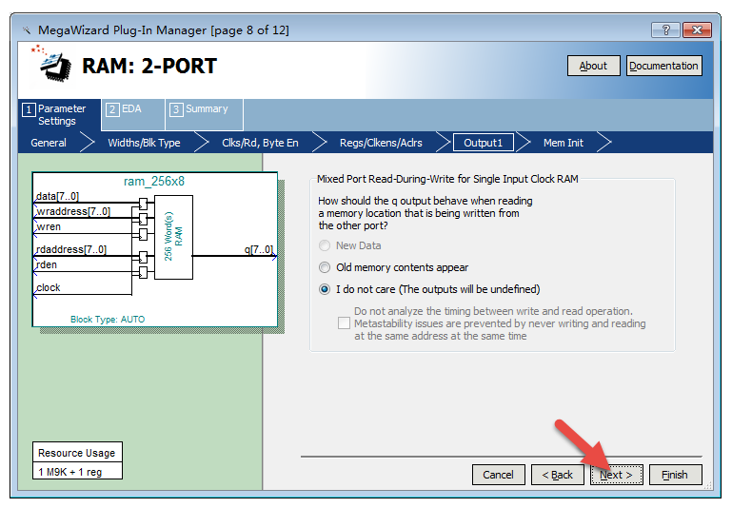Click the 'rdaddress[7..0]' port label
This screenshot has width=732, height=508.
(x=71, y=249)
